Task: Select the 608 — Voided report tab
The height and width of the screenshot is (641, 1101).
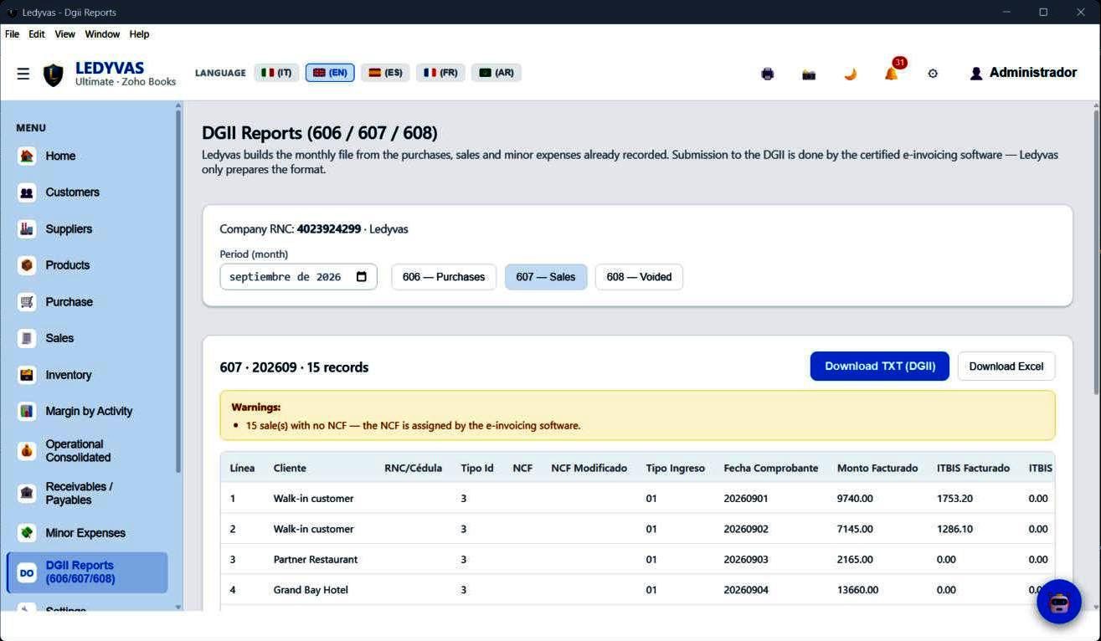Action: tap(639, 277)
